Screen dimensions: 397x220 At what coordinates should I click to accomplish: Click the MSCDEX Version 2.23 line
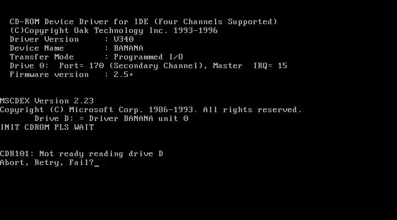click(x=47, y=101)
